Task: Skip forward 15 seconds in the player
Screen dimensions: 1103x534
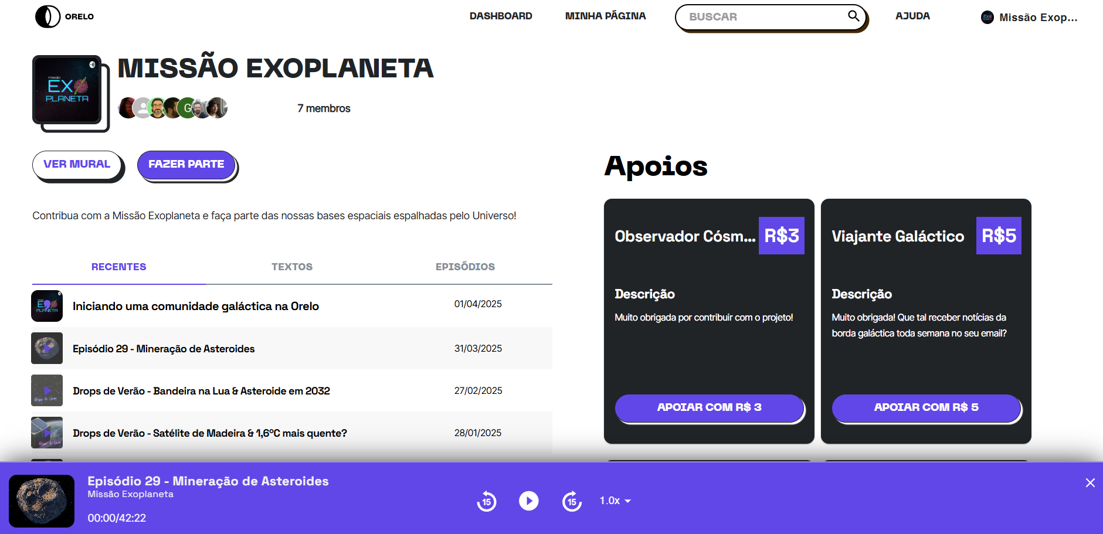Action: pyautogui.click(x=572, y=501)
